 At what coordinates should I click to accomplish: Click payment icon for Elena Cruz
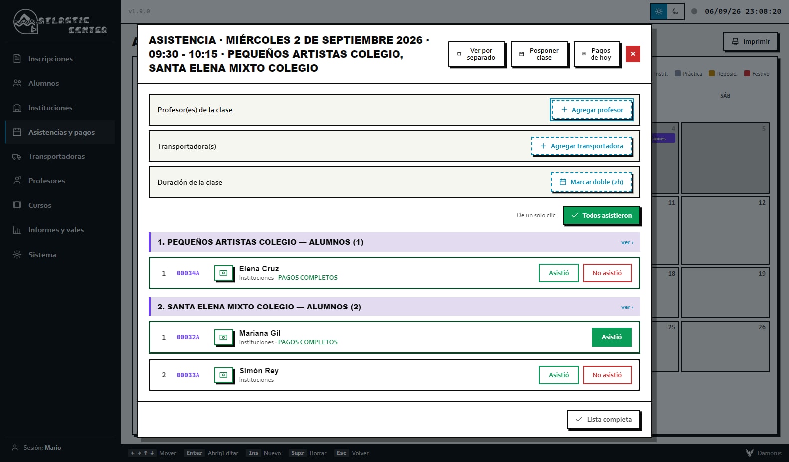[x=224, y=273]
